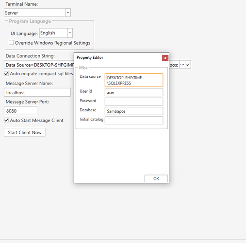The height and width of the screenshot is (243, 246).
Task: Click the empty Password field
Action: tap(134, 102)
